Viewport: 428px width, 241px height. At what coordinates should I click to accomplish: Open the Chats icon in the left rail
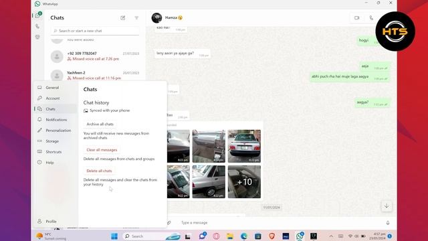(x=37, y=15)
